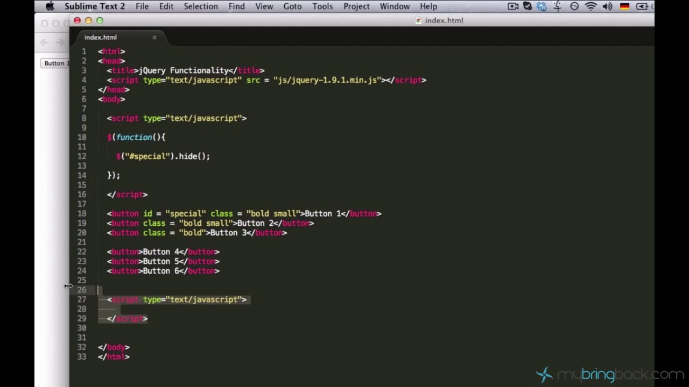Click Button 1 in the background browser window
The image size is (689, 387).
(55, 63)
